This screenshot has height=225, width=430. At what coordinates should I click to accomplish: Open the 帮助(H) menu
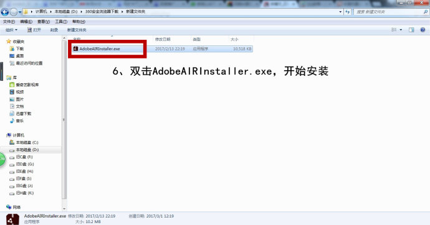79,22
